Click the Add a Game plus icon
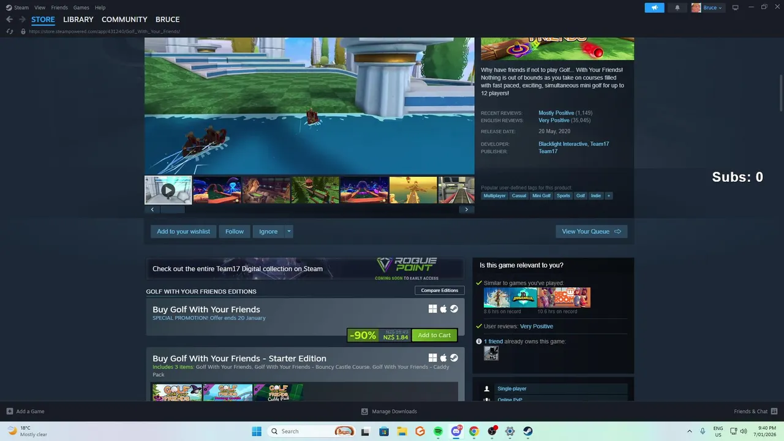The width and height of the screenshot is (784, 441). pyautogui.click(x=10, y=412)
